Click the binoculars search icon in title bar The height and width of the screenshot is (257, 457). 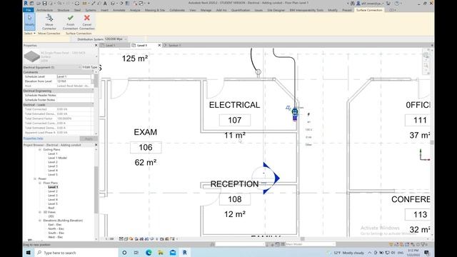coord(353,3)
